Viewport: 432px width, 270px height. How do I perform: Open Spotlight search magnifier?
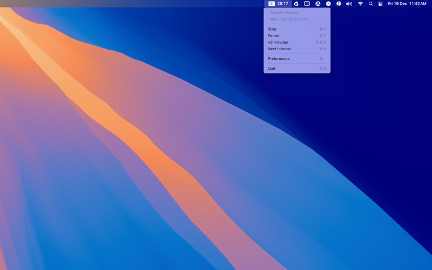[370, 4]
